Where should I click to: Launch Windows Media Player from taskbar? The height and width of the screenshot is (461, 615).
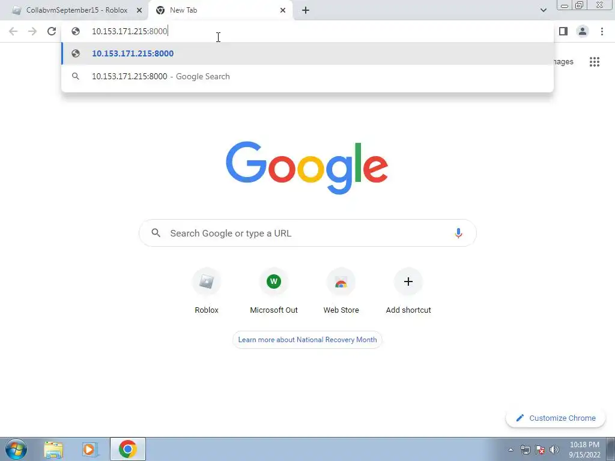point(90,449)
